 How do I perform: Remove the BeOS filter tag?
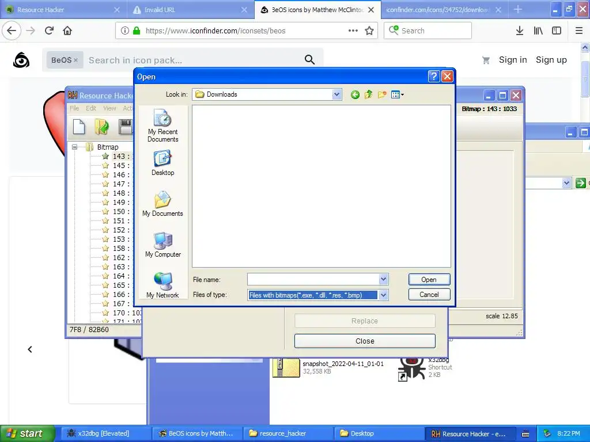[75, 60]
